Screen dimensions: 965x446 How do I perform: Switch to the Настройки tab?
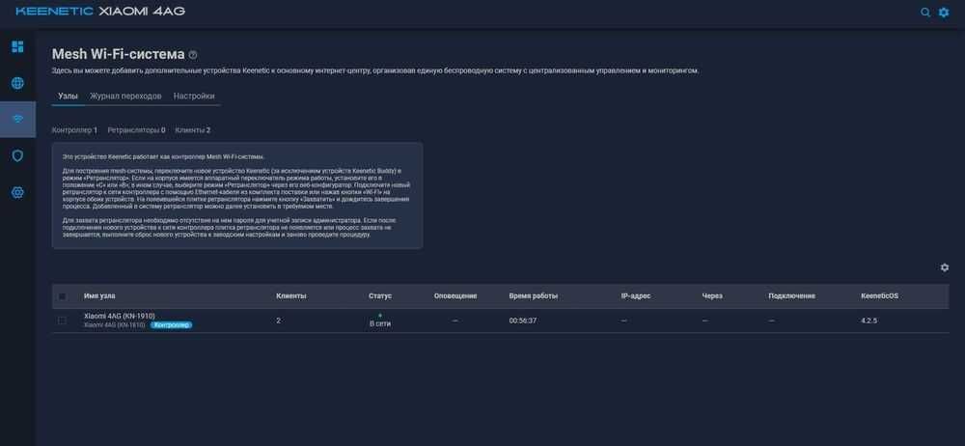194,97
